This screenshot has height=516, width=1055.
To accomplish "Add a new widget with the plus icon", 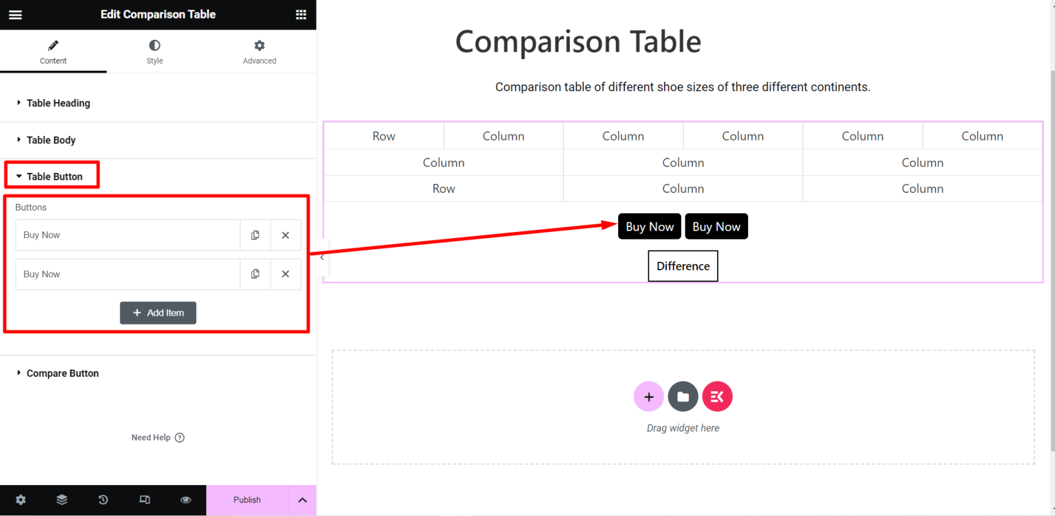I will tap(648, 396).
